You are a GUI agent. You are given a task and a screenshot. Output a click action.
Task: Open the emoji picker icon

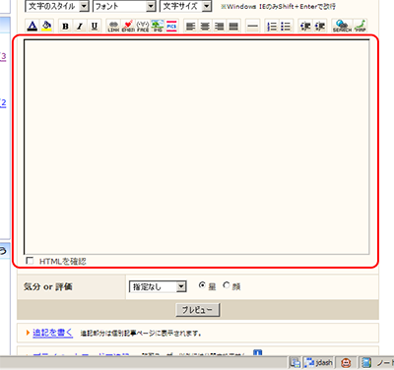point(128,26)
